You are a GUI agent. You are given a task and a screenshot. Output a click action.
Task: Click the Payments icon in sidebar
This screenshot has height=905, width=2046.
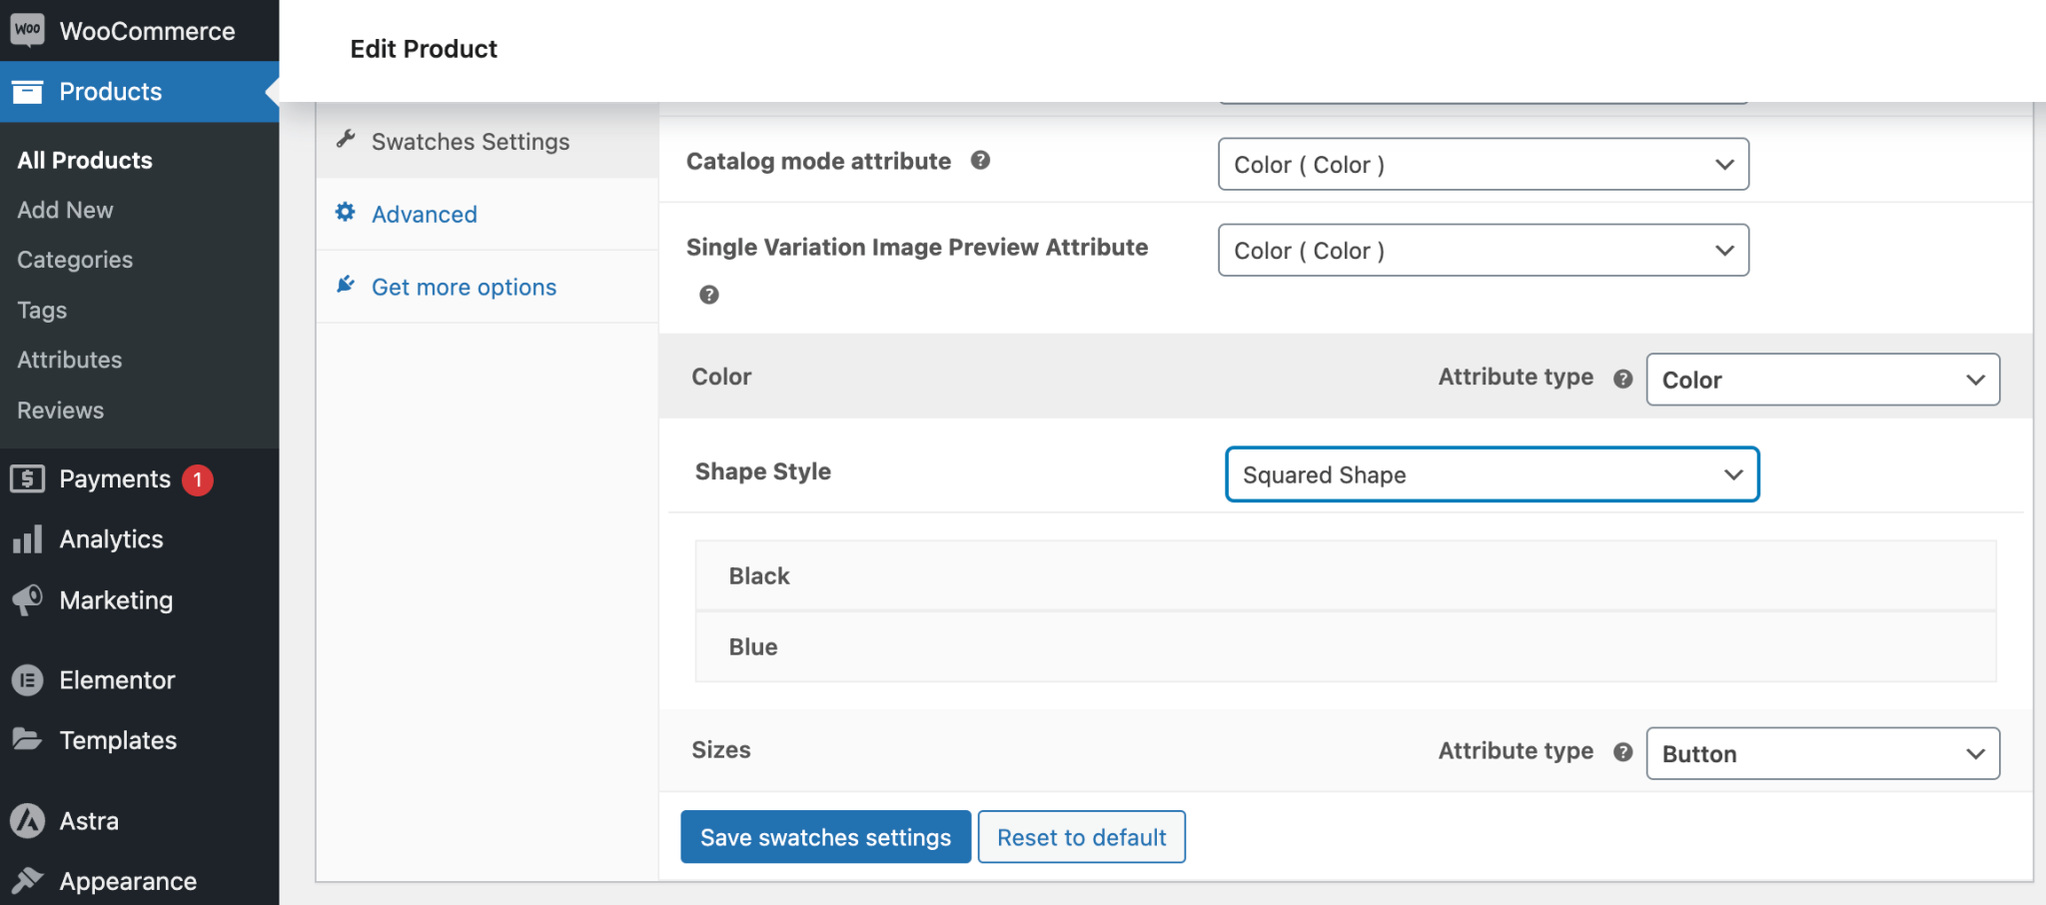click(28, 478)
